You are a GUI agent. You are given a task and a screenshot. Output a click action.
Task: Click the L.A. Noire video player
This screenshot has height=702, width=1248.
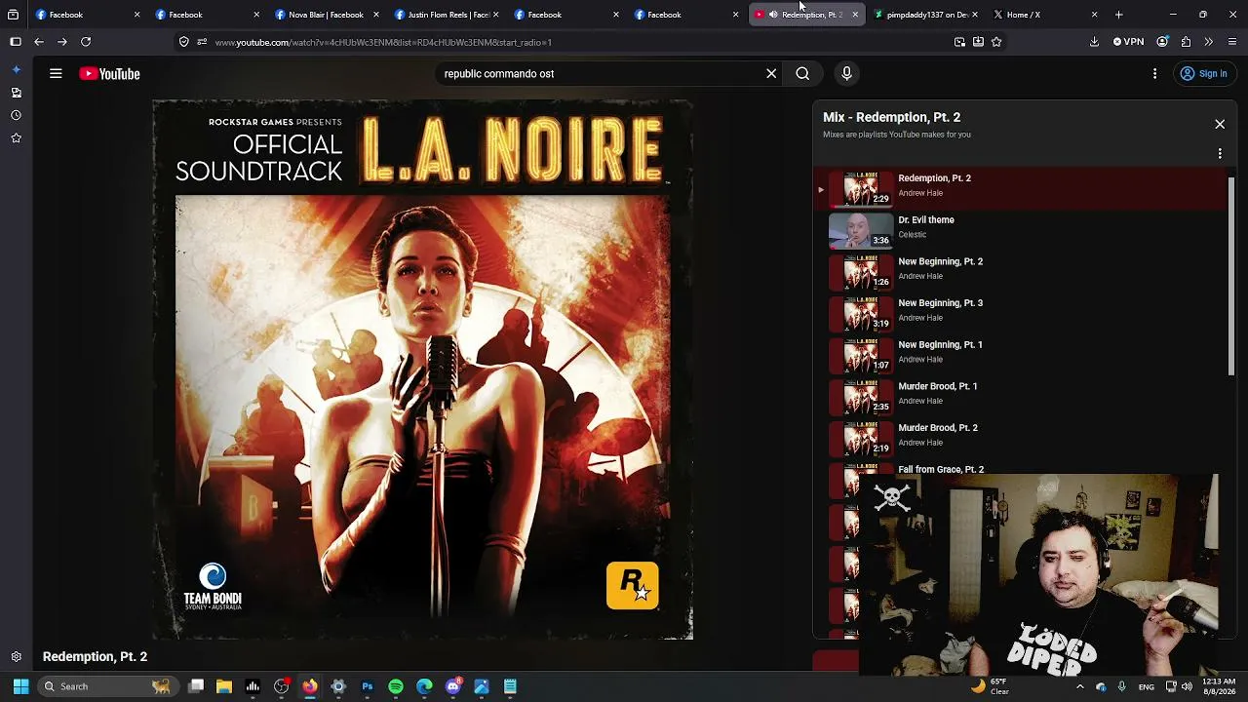(x=422, y=370)
